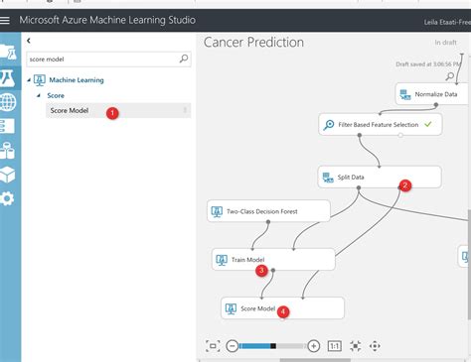Select the Normalize Data module
471x362 pixels.
coord(433,94)
